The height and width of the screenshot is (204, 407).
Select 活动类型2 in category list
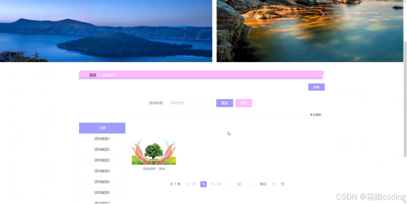(x=102, y=150)
